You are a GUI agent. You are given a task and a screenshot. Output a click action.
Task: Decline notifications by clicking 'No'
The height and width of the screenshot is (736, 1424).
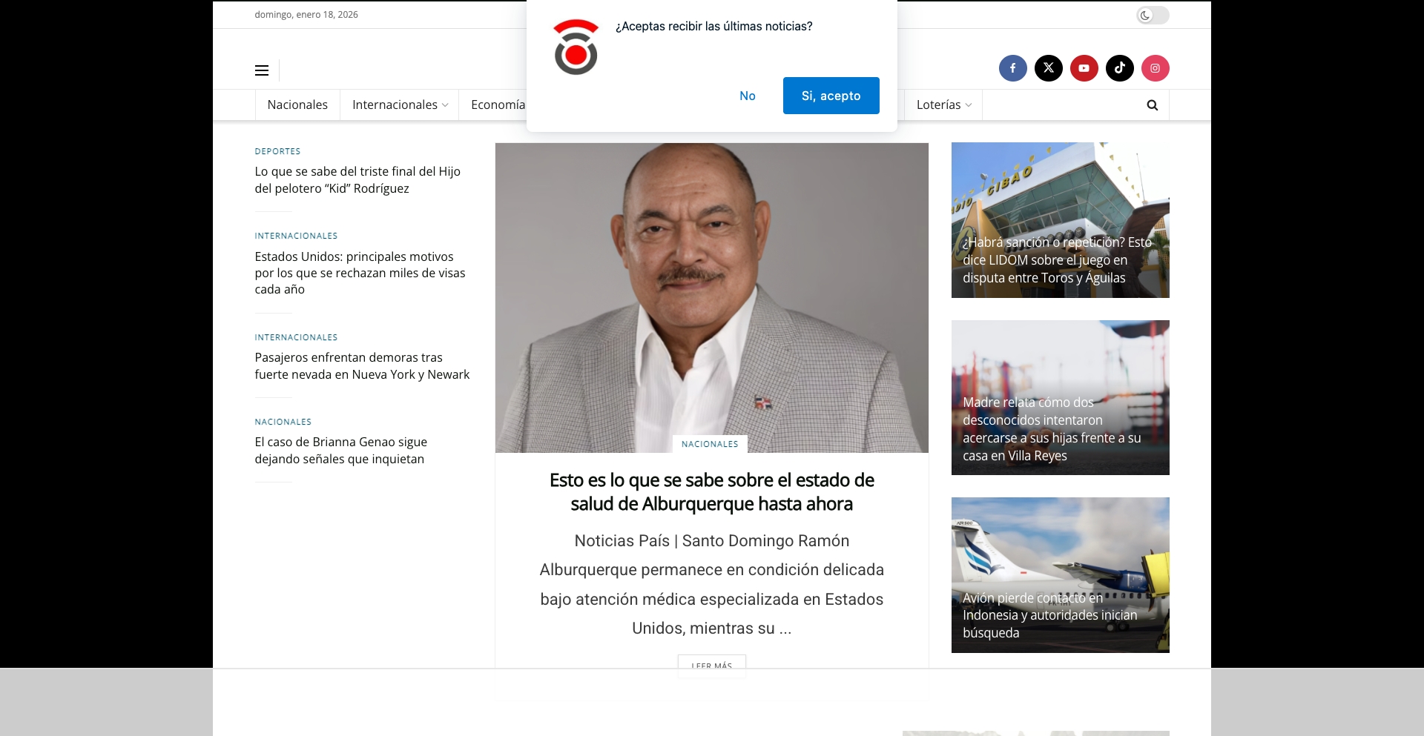coord(748,96)
